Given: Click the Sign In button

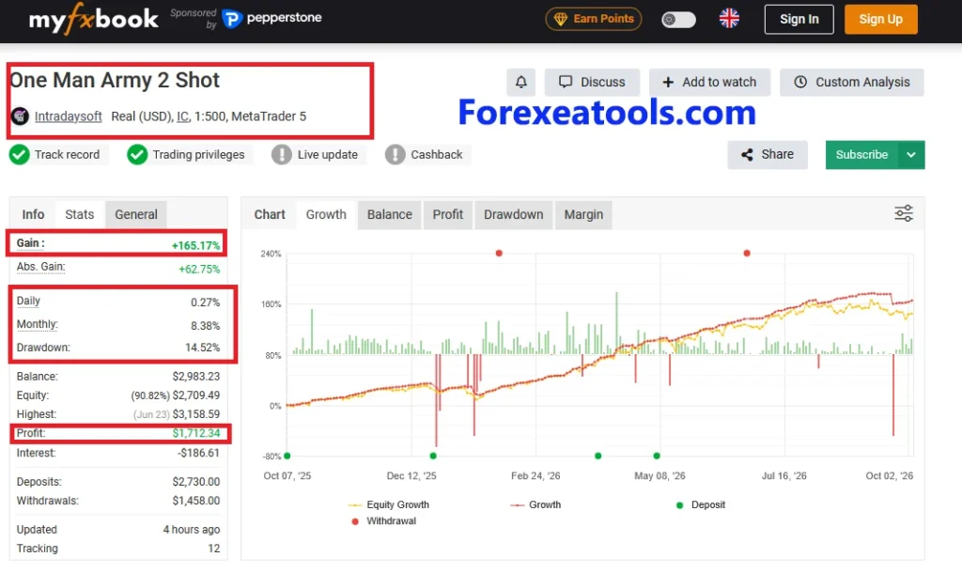Looking at the screenshot, I should point(799,19).
